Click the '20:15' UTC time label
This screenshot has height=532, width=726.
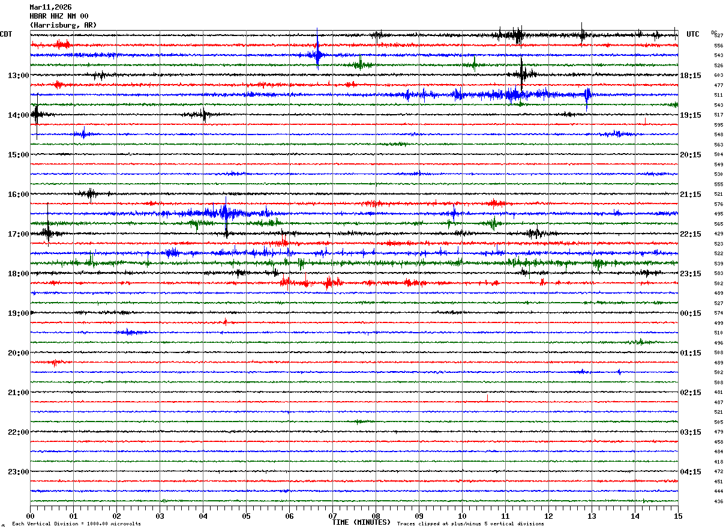tap(691, 155)
